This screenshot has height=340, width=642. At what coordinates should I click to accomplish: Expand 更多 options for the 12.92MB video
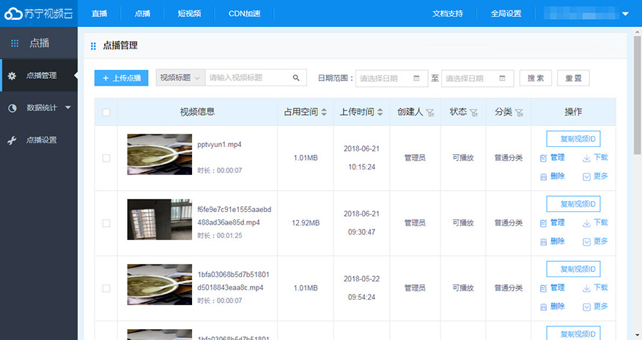coord(595,241)
